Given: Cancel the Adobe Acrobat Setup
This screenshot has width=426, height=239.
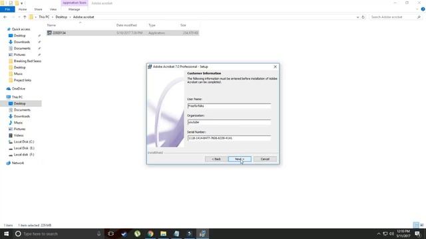Looking at the screenshot, I should click(x=265, y=159).
